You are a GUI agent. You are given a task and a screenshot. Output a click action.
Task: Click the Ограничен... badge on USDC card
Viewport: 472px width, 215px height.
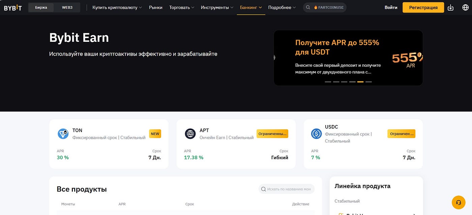coord(401,134)
